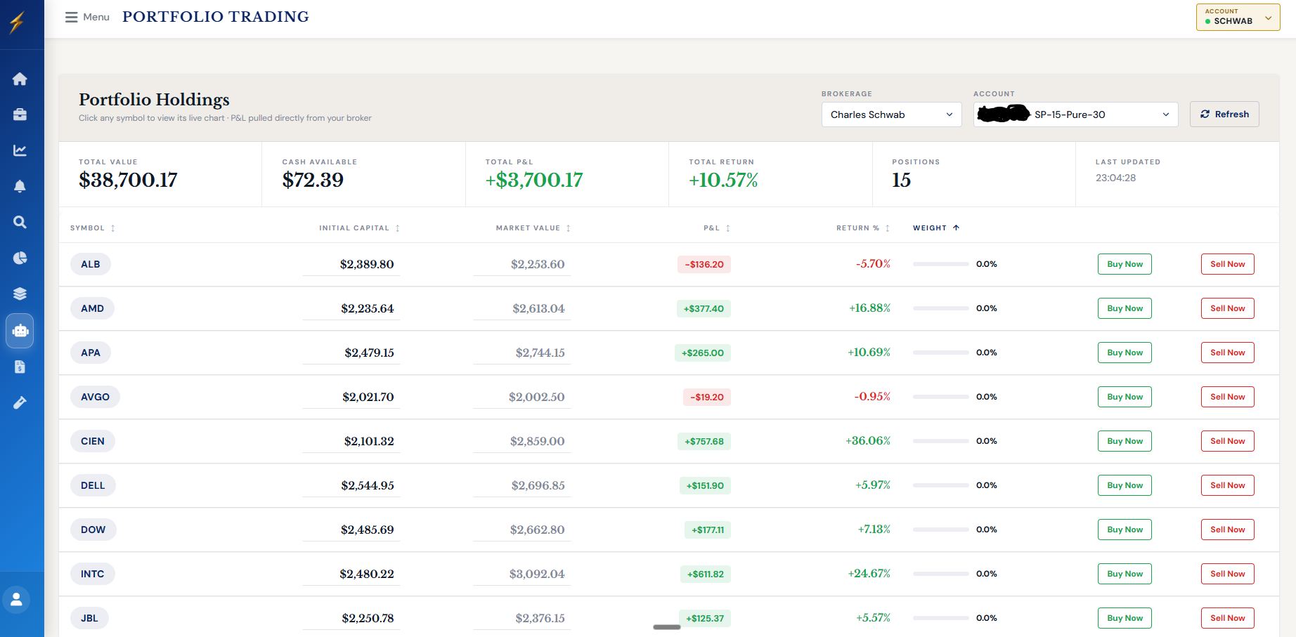The width and height of the screenshot is (1296, 637).
Task: Select the briefcase portfolio icon in sidebar
Action: click(20, 114)
